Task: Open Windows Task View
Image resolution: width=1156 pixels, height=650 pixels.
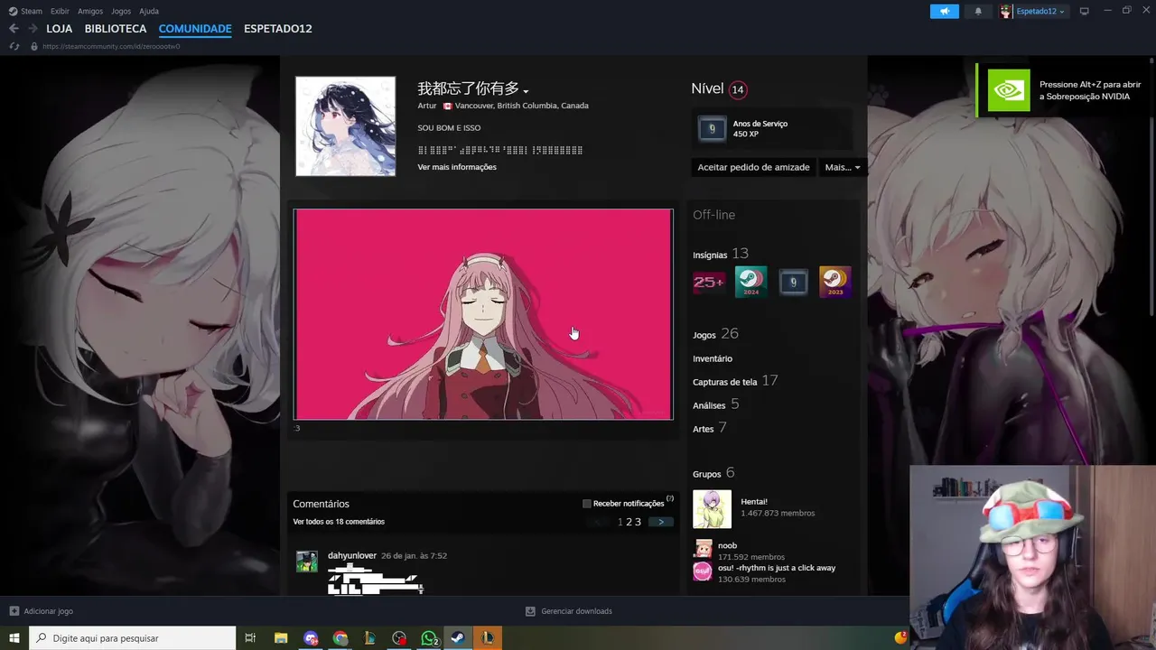Action: [251, 638]
